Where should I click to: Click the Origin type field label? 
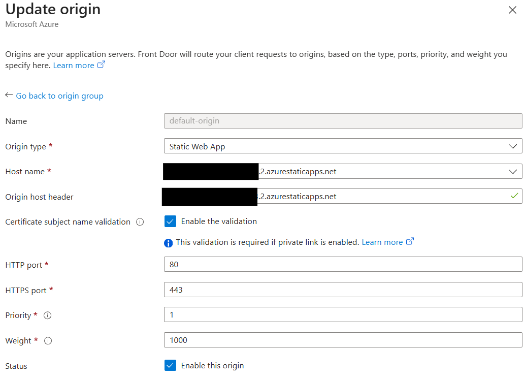(26, 147)
